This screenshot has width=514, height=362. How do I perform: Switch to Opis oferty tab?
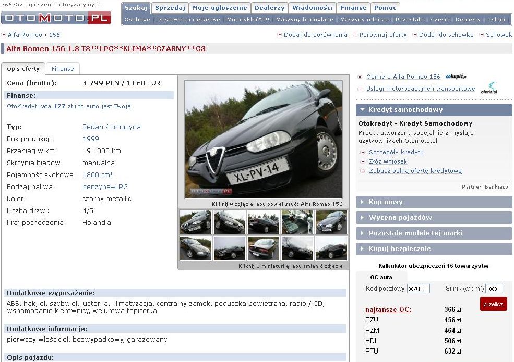[x=23, y=69]
